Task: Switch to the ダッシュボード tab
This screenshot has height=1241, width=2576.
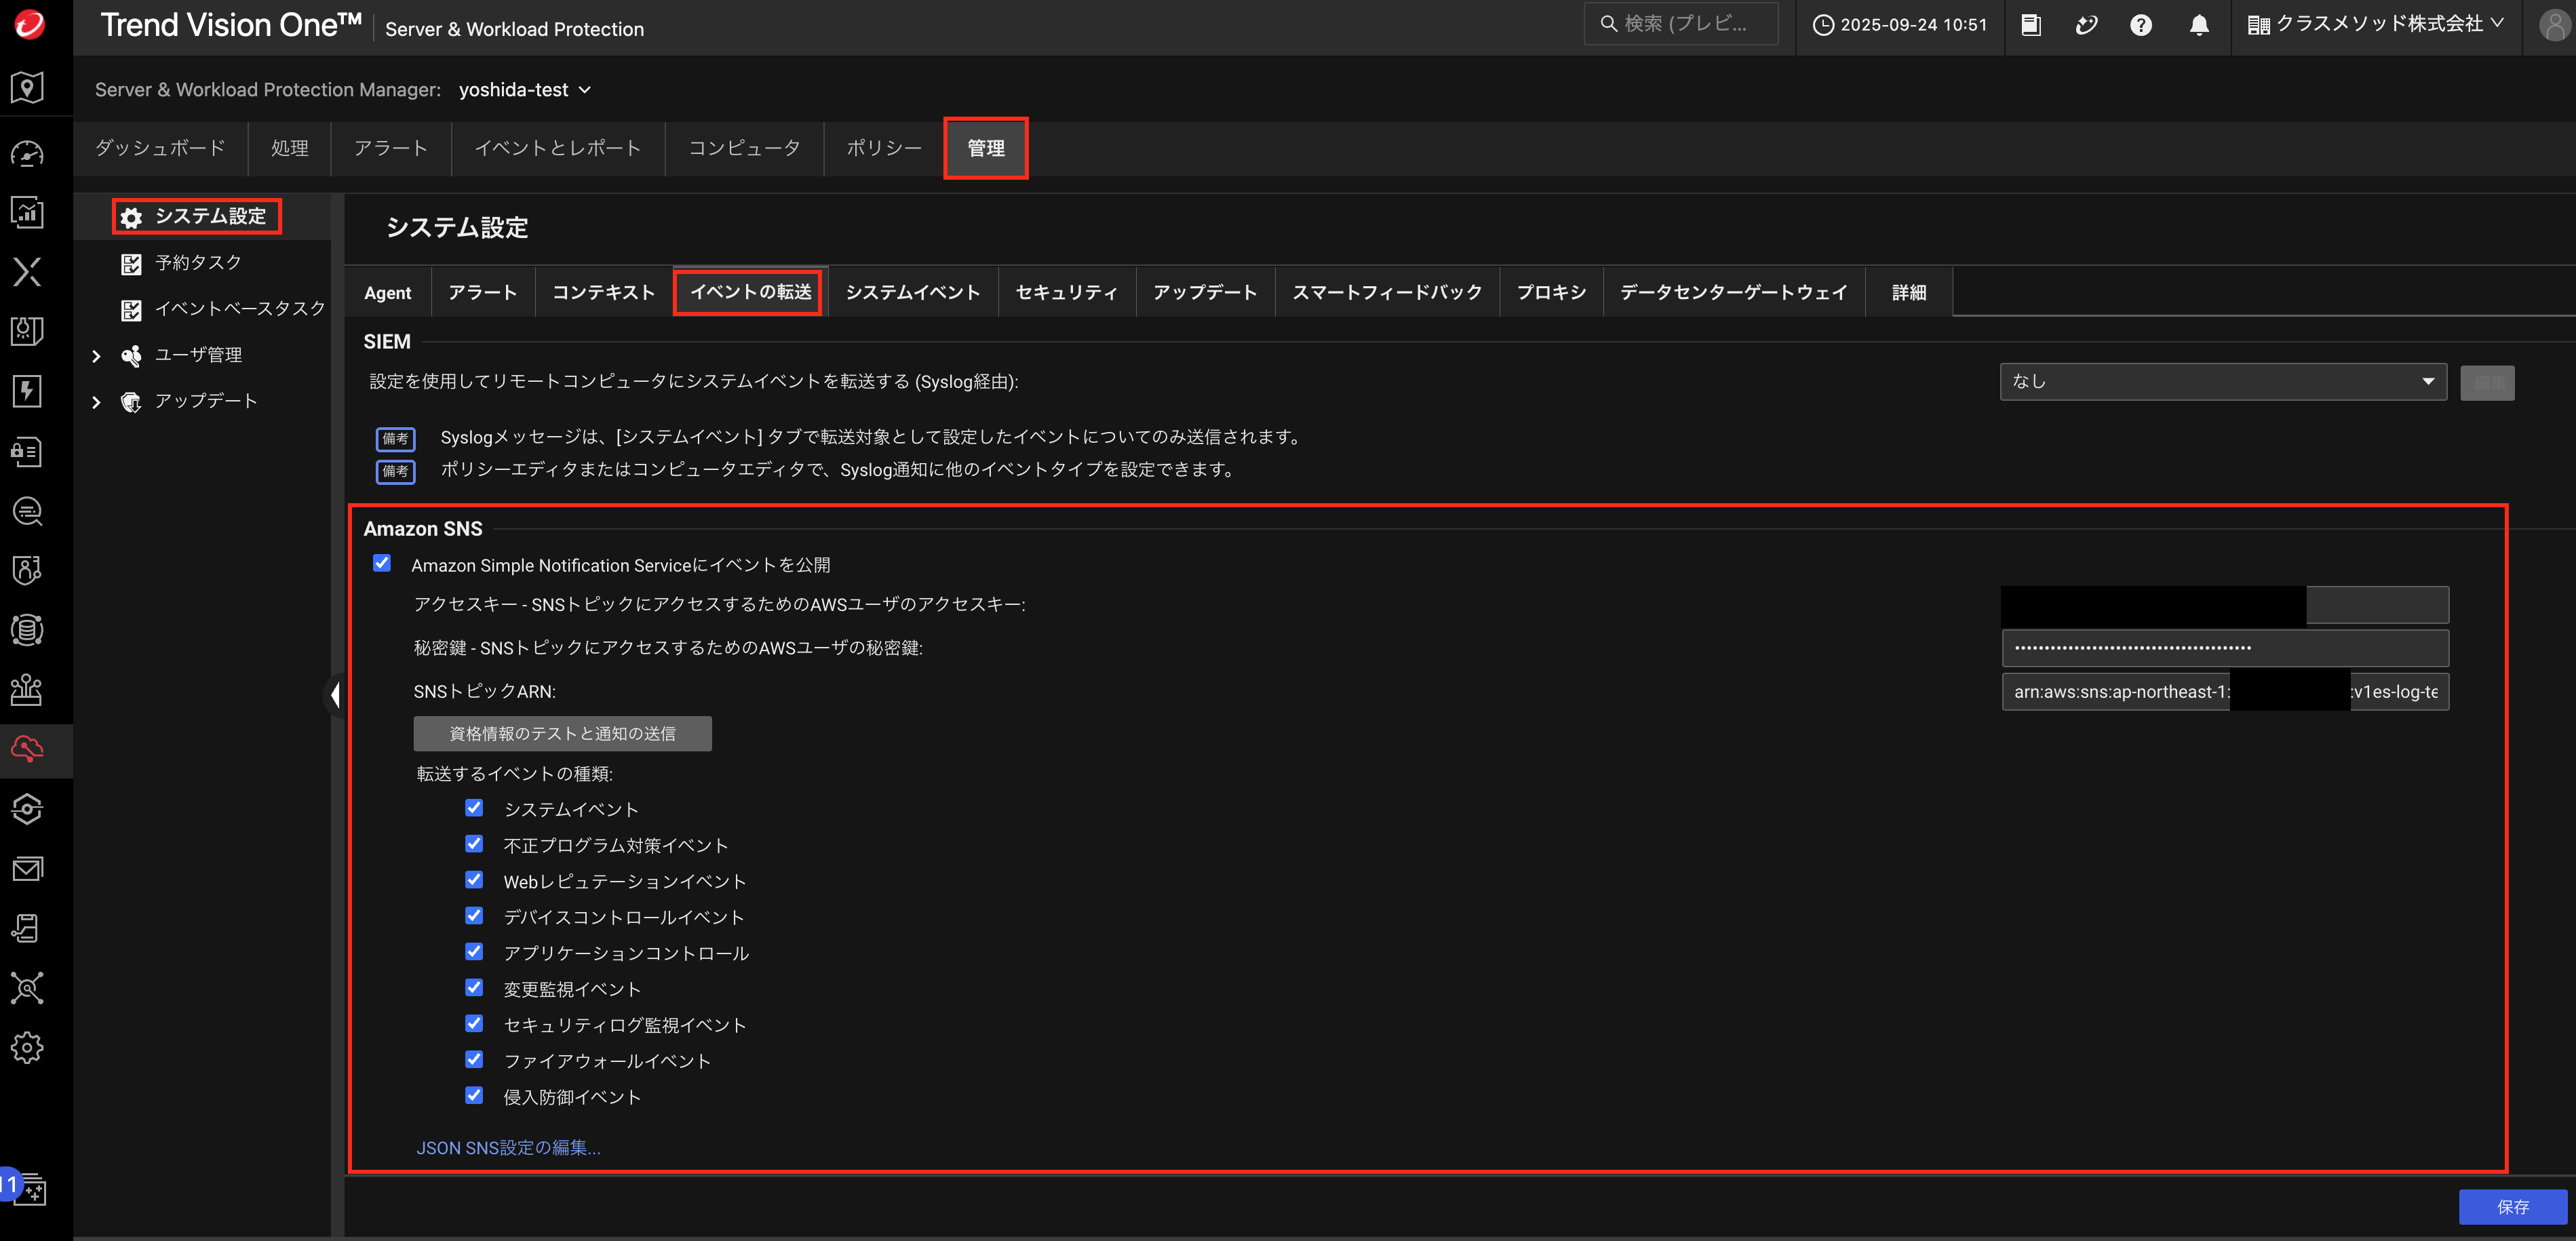Action: pyautogui.click(x=160, y=148)
